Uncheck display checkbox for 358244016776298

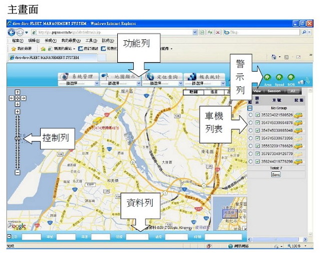click(x=258, y=161)
